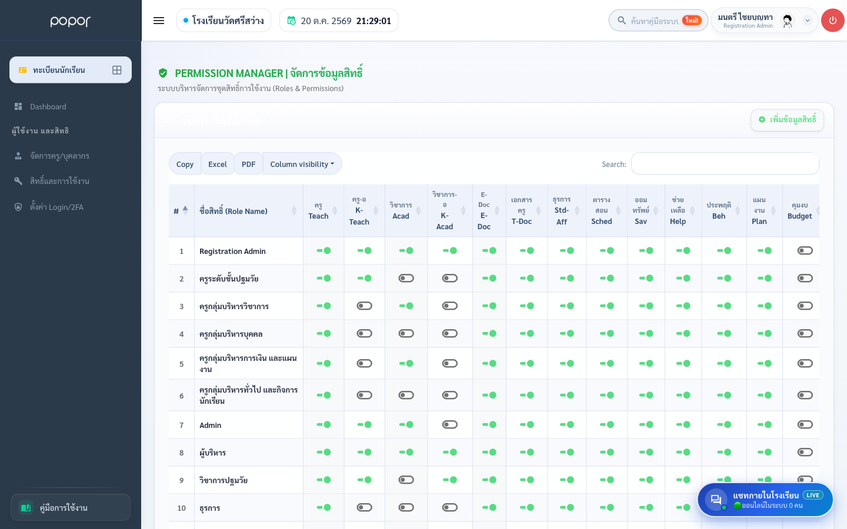Click the สิทธิ์และการใช้งาน key icon
Image resolution: width=847 pixels, height=529 pixels.
point(18,181)
